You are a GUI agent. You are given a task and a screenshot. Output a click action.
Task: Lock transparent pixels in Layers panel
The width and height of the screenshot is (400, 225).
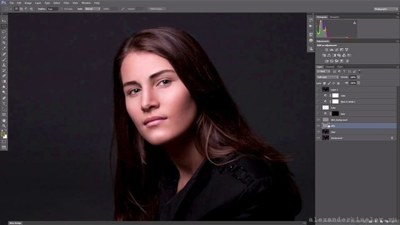324,83
